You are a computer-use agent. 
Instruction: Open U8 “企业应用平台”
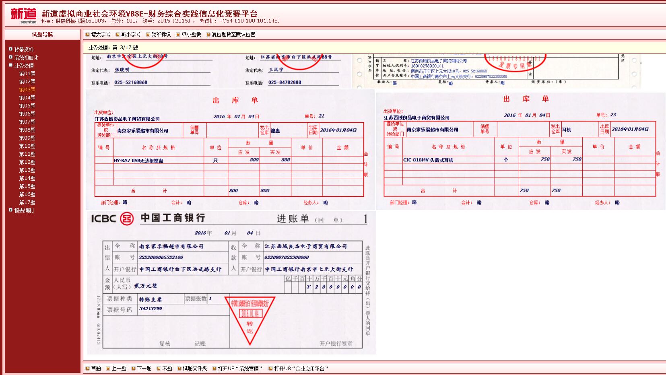(301, 369)
